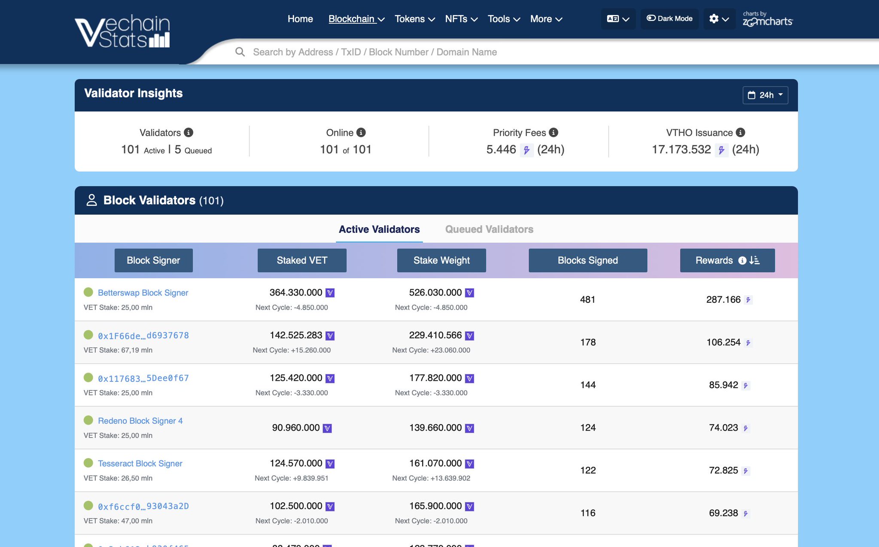
Task: Click the VET icon beside Betterswap staked amount
Action: click(330, 293)
